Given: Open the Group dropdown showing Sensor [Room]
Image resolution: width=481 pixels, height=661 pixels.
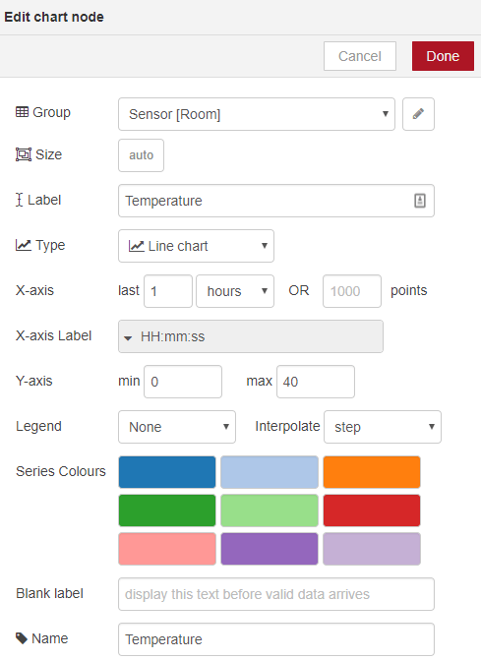Looking at the screenshot, I should 257,114.
